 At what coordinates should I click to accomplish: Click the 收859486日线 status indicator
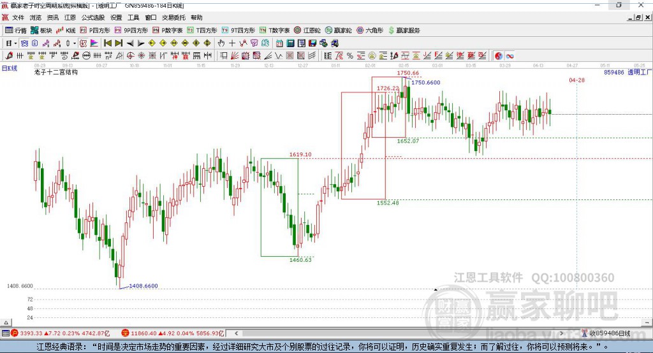coord(606,333)
